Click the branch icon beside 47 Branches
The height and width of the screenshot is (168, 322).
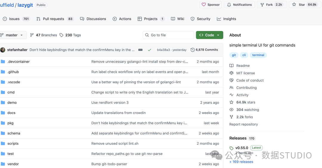pyautogui.click(x=32, y=35)
